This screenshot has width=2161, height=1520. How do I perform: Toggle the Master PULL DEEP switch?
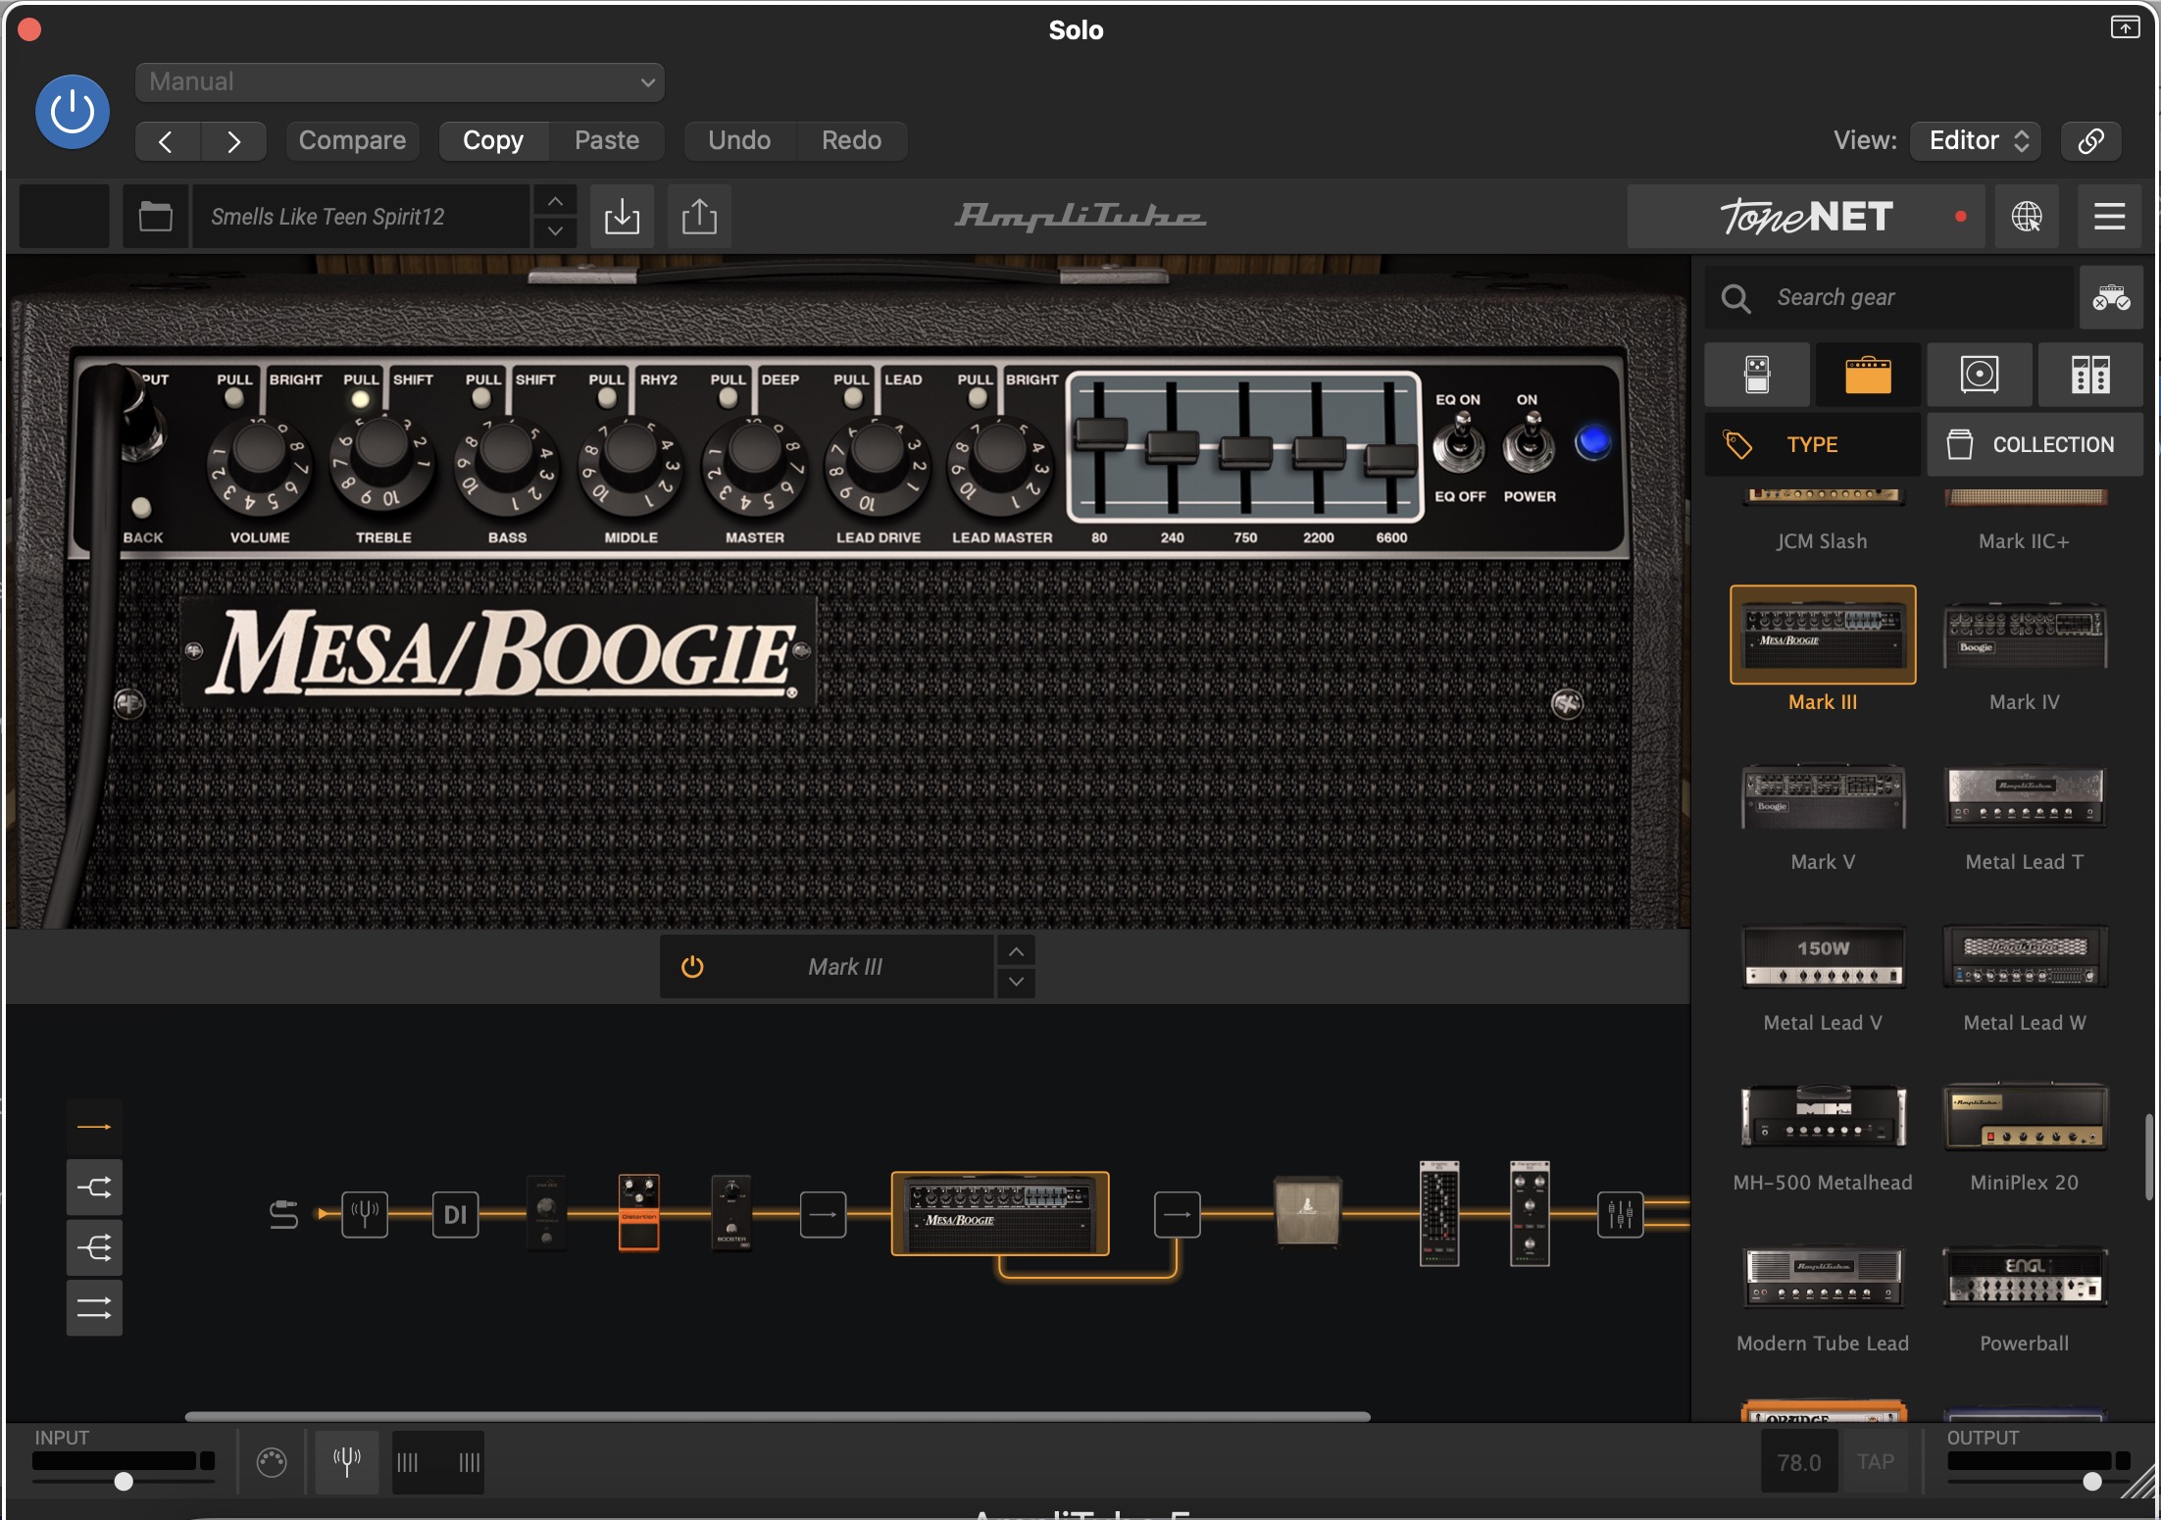pos(728,397)
